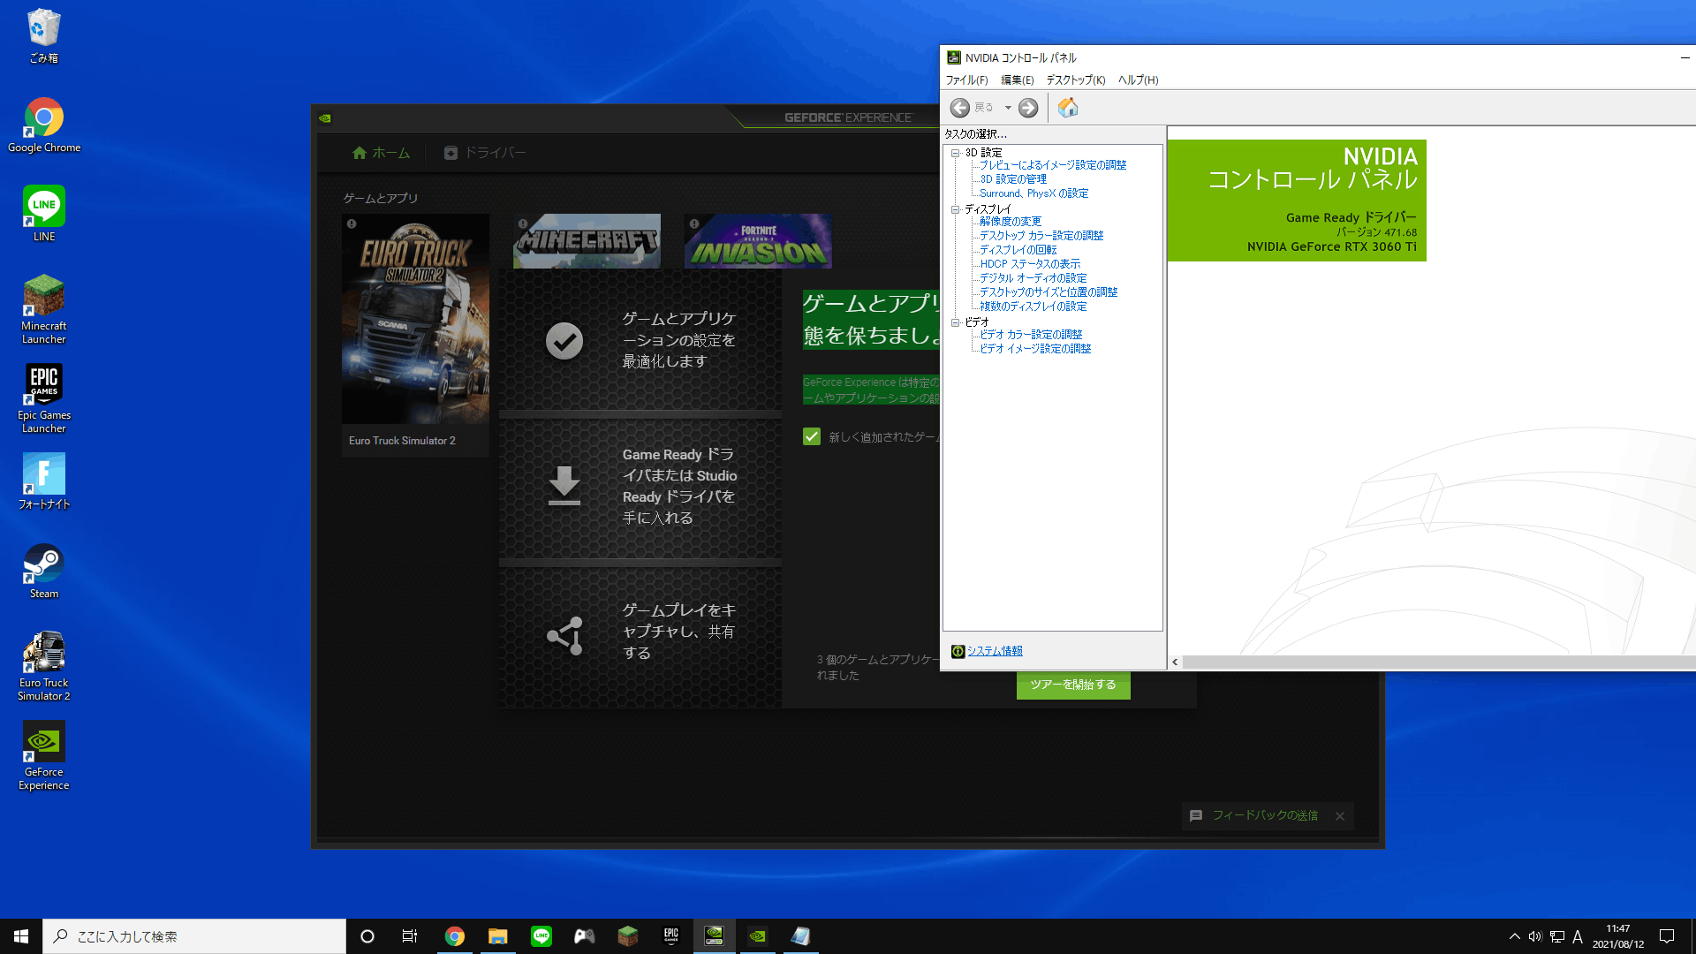This screenshot has height=954, width=1696.
Task: Click the GeForce Experience window logo icon
Action: click(325, 118)
